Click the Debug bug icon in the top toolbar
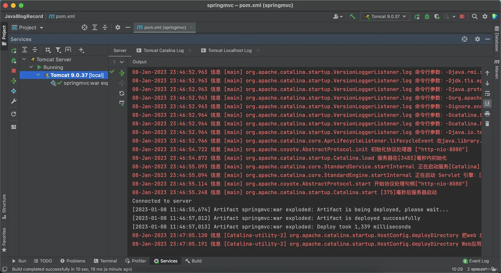 [427, 16]
